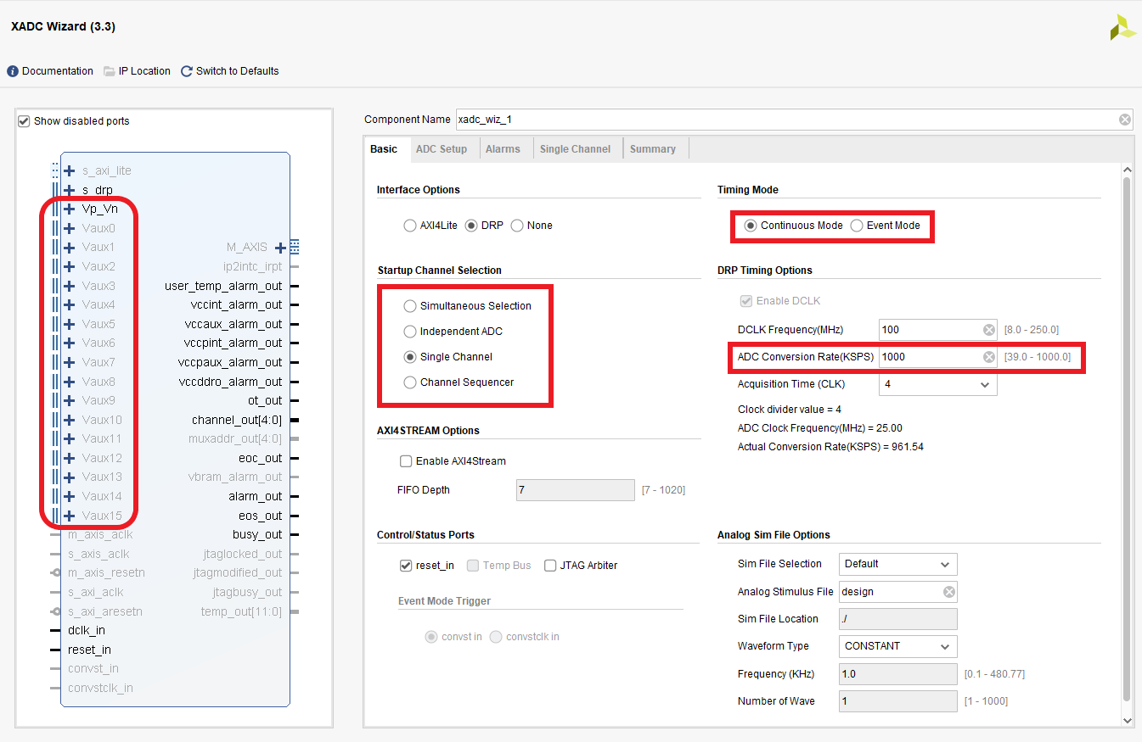The image size is (1142, 742).
Task: Expand the Vaux10 port plus icon
Action: tap(70, 420)
